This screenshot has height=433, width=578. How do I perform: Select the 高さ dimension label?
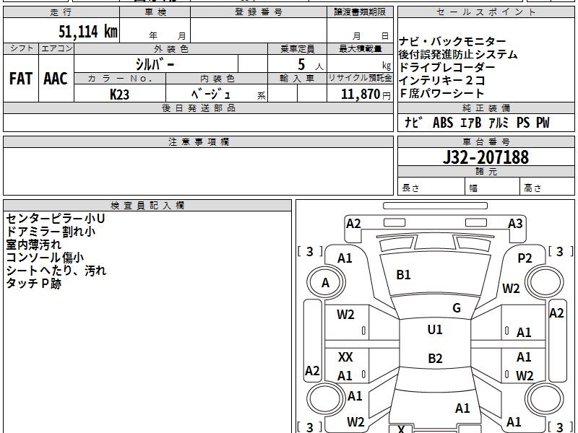[x=532, y=188]
